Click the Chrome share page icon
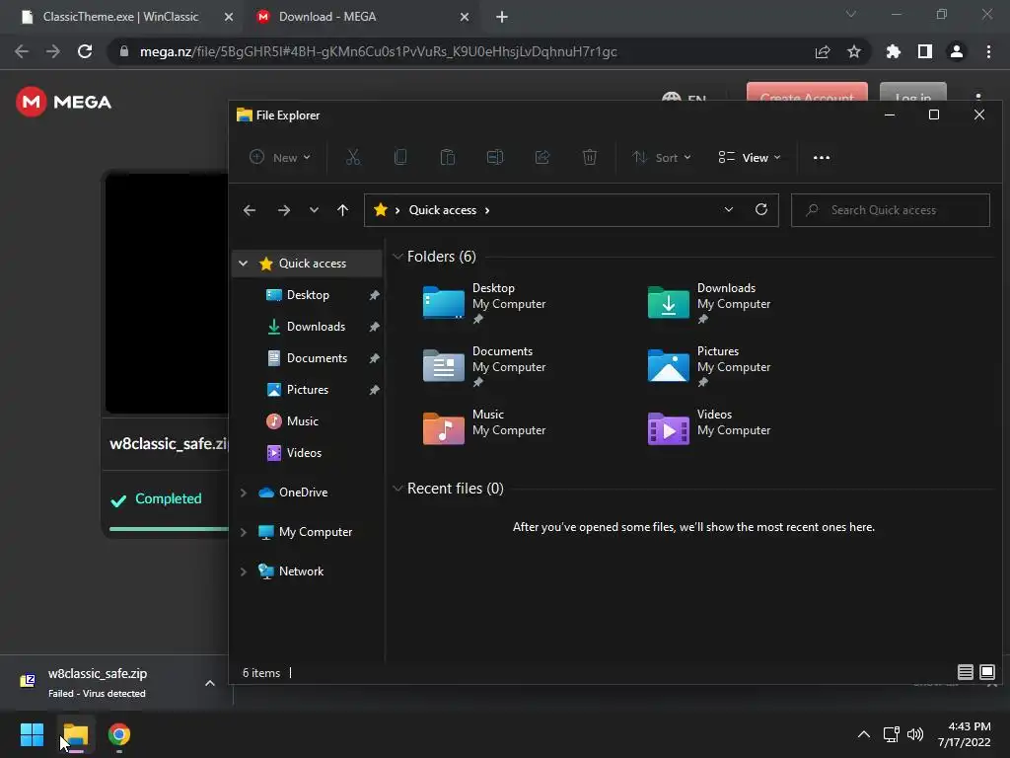The height and width of the screenshot is (758, 1010). pyautogui.click(x=823, y=51)
